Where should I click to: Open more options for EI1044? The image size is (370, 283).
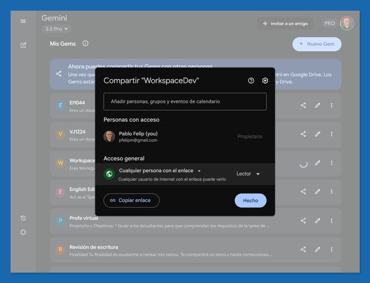(x=332, y=105)
